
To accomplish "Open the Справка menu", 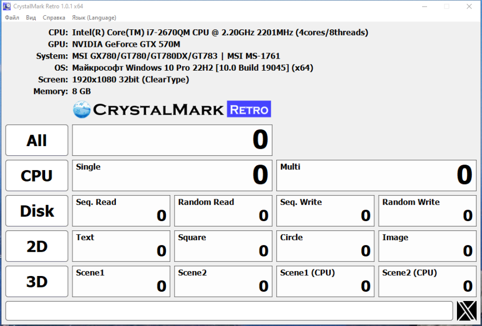I will [x=54, y=17].
